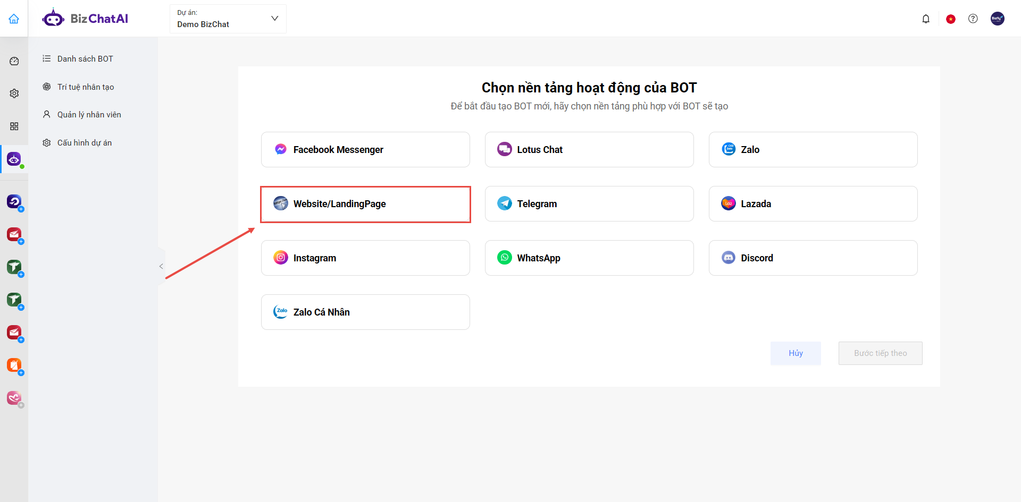This screenshot has height=502, width=1021.
Task: Click the Lazada icon
Action: click(729, 204)
